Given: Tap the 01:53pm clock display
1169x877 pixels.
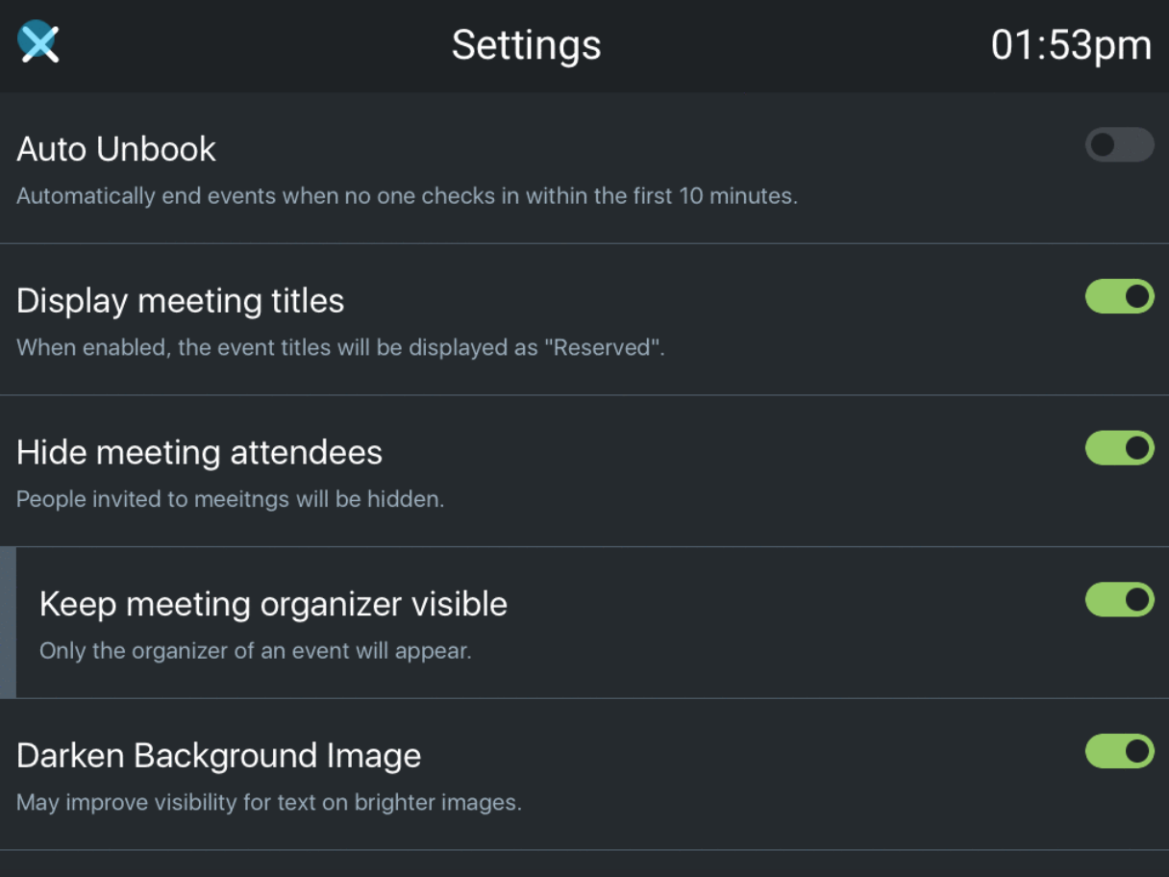Looking at the screenshot, I should point(1071,45).
